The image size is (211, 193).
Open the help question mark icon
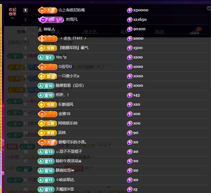(209, 8)
